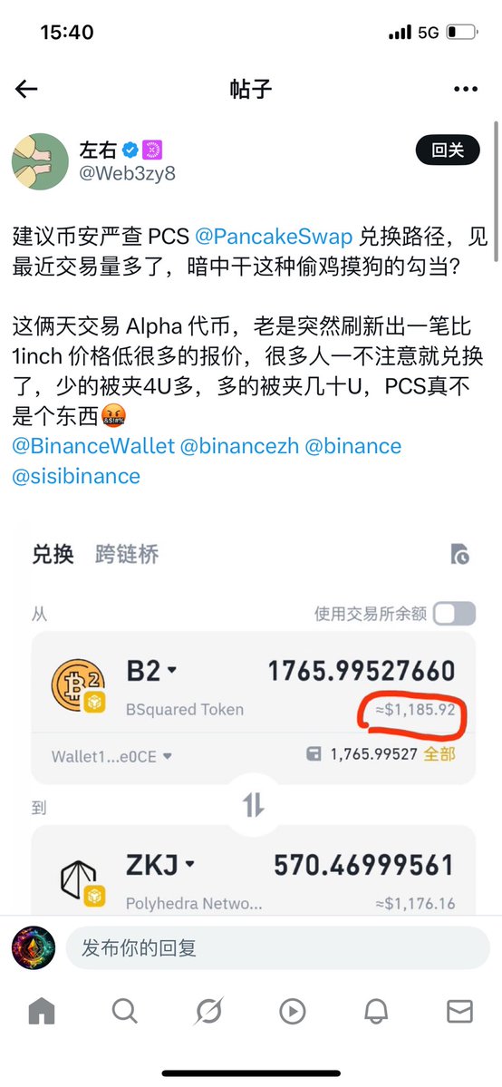This screenshot has height=1087, width=502.
Task: Open the Search magnifier icon
Action: [125, 1012]
